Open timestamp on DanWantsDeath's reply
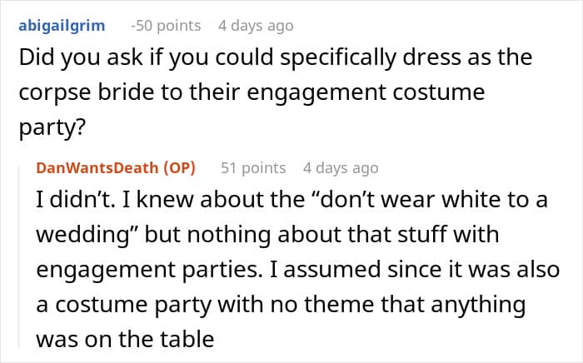This screenshot has width=583, height=363. click(x=341, y=167)
